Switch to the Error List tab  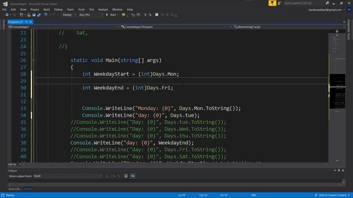15,189
